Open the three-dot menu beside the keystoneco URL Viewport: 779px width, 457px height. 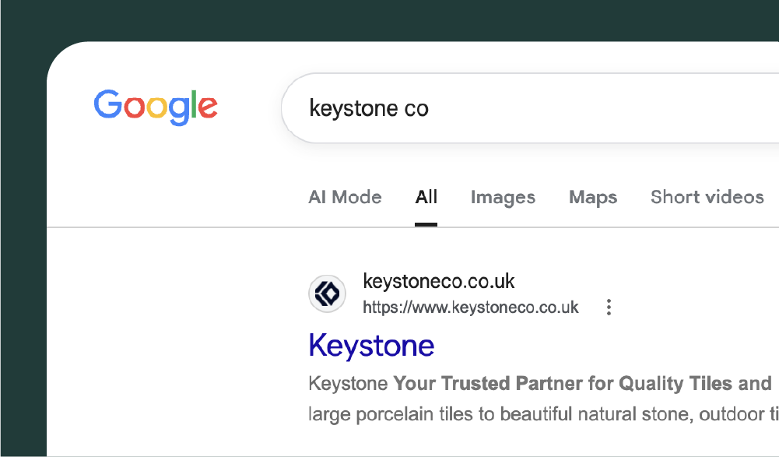coord(609,308)
